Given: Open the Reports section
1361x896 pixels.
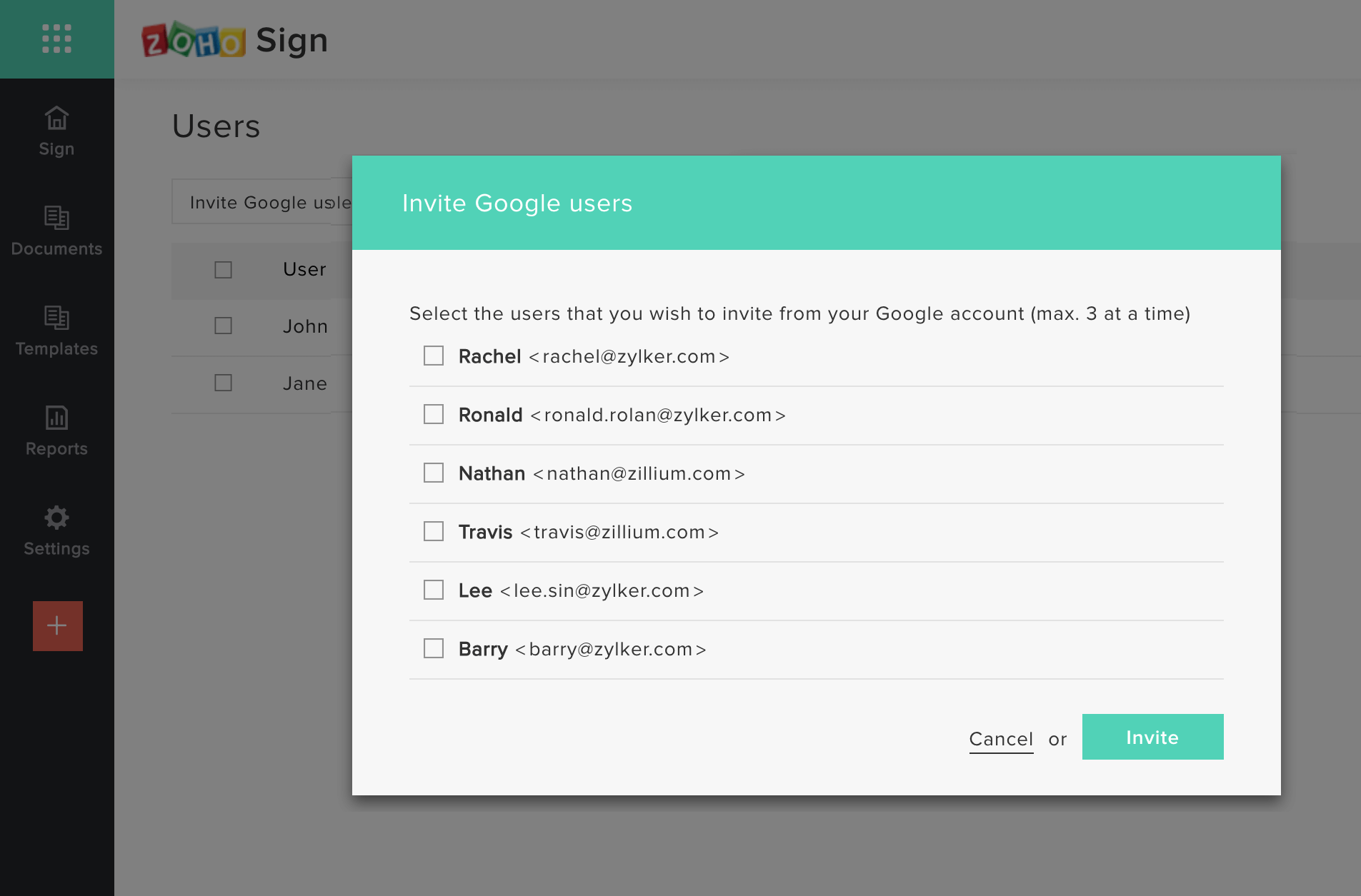Looking at the screenshot, I should (x=56, y=431).
